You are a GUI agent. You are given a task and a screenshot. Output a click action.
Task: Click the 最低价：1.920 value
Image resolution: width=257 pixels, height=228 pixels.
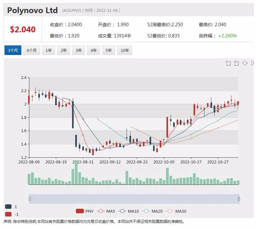point(65,36)
